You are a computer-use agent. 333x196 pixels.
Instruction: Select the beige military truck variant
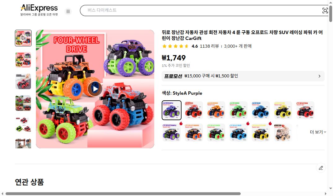[x=283, y=133]
